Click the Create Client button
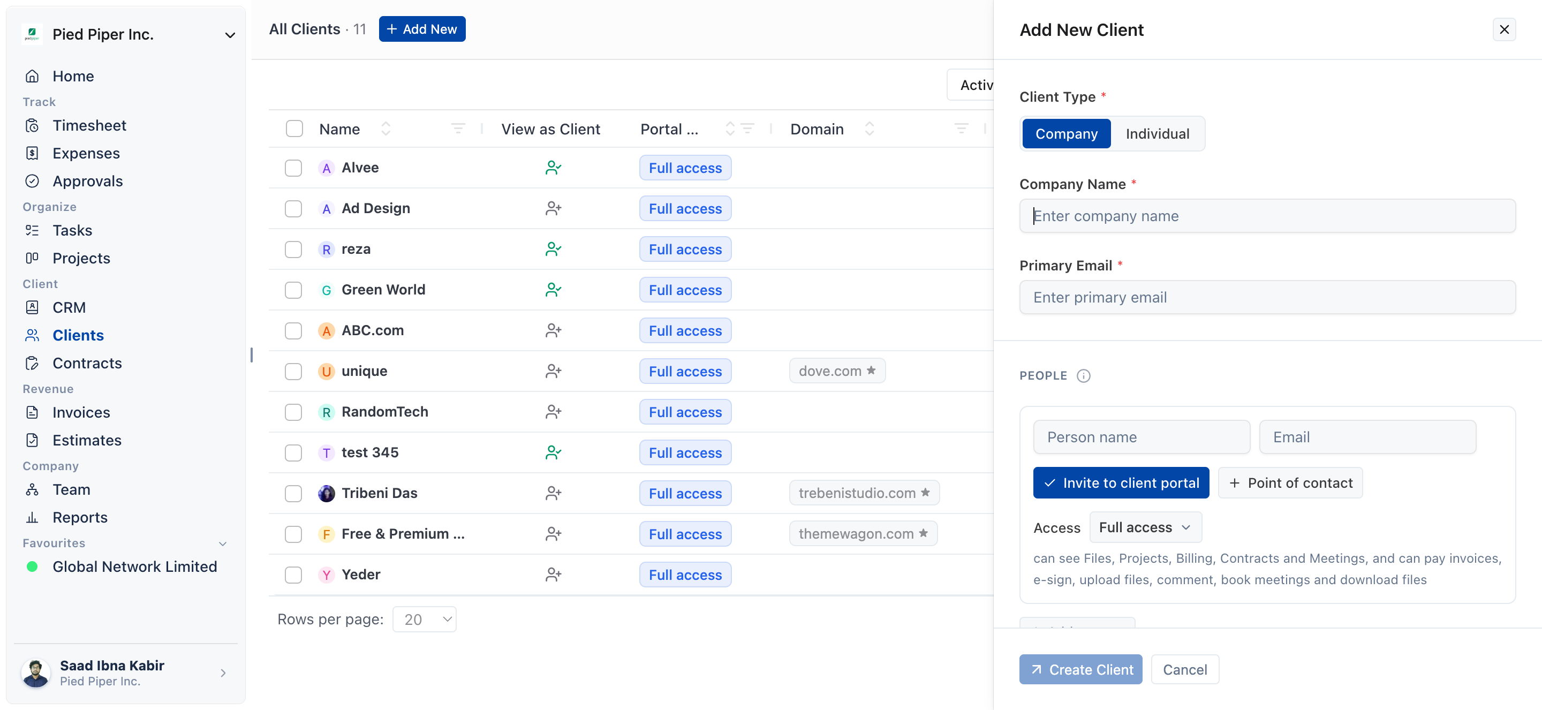Viewport: 1542px width, 710px height. tap(1080, 669)
